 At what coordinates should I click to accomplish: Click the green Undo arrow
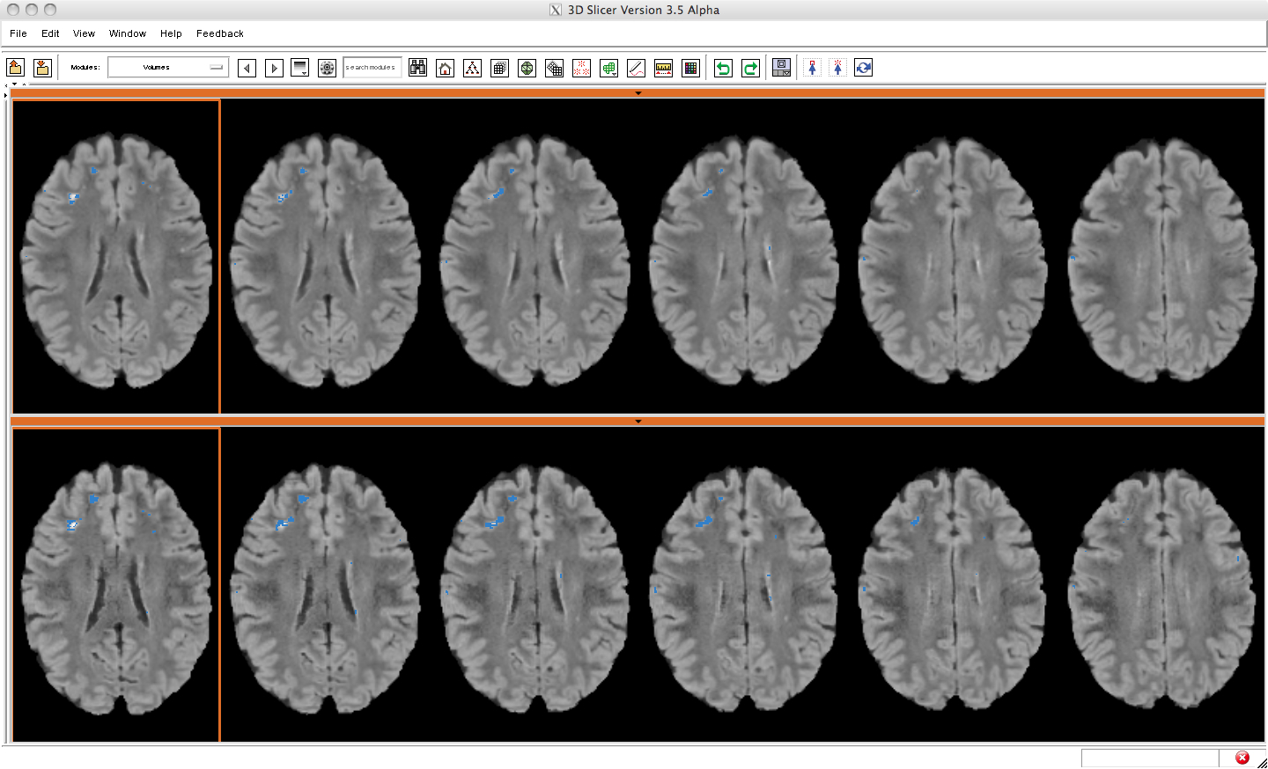click(723, 68)
